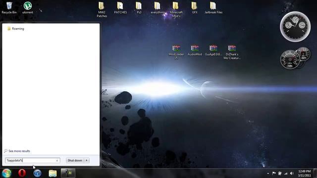Image resolution: width=317 pixels, height=178 pixels.
Task: Select the everything folder icon
Action: (158, 8)
